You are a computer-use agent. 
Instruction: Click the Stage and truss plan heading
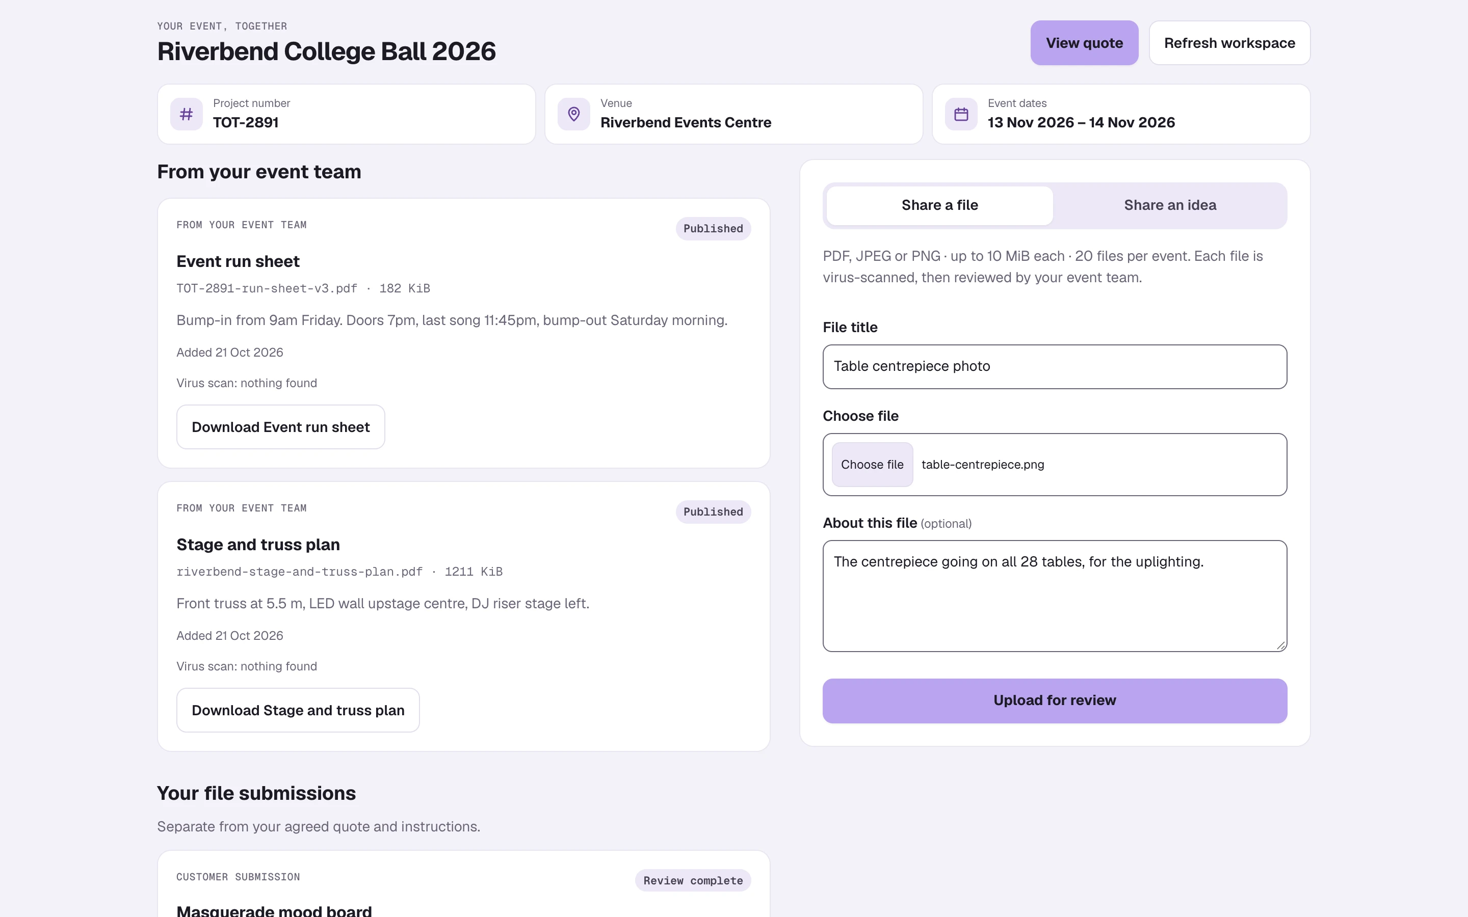258,545
